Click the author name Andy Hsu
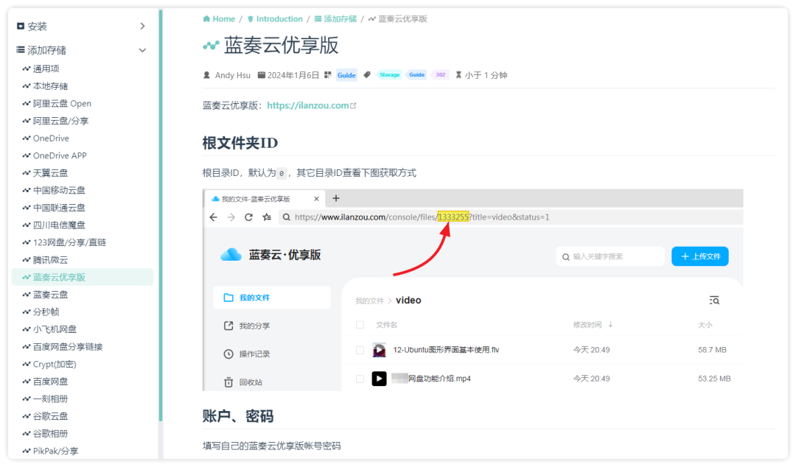The height and width of the screenshot is (467, 796). pyautogui.click(x=232, y=75)
